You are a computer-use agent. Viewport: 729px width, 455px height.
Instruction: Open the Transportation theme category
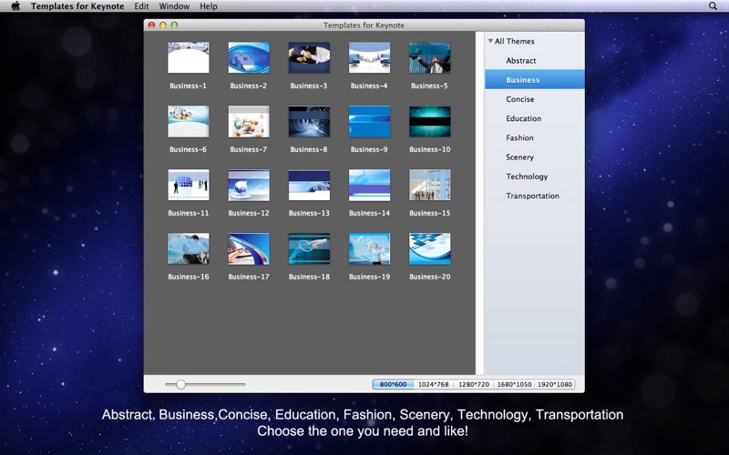click(x=535, y=196)
